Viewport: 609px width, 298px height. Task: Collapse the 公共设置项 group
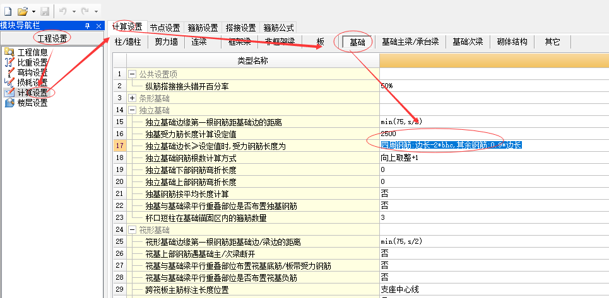133,74
